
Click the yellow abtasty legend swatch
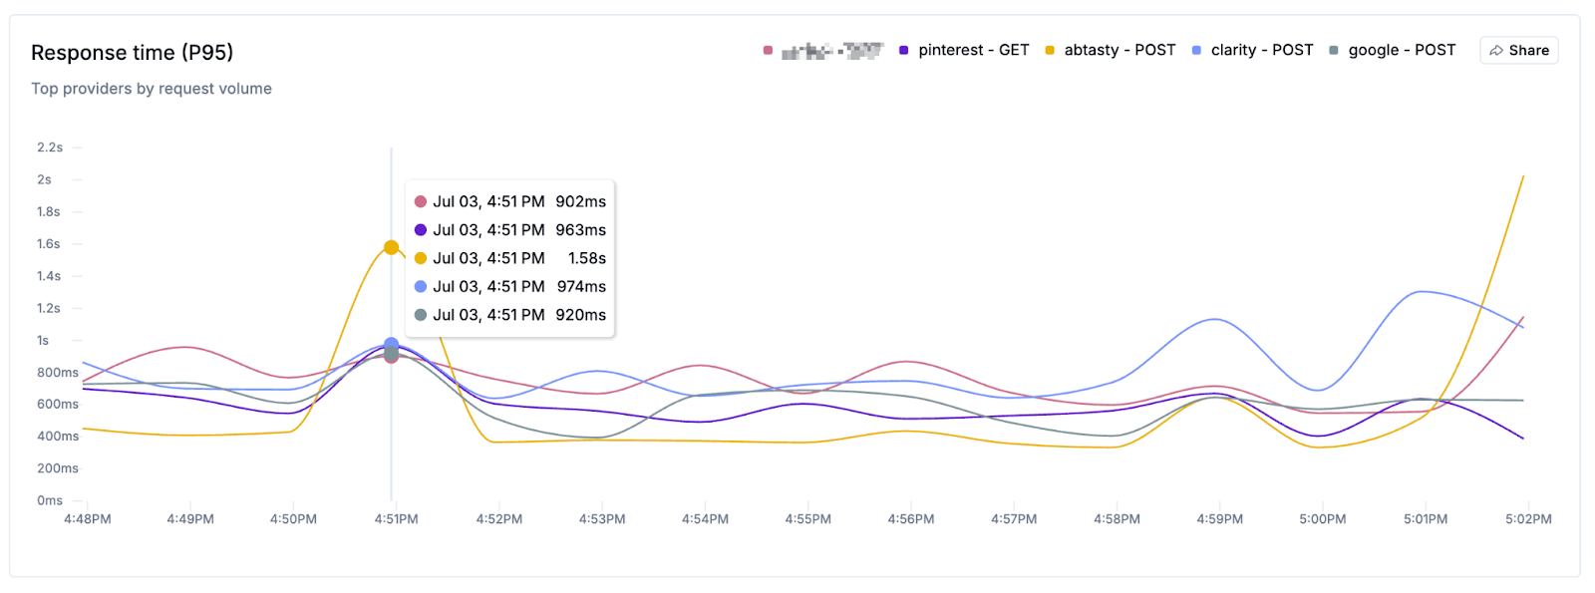tap(1049, 51)
